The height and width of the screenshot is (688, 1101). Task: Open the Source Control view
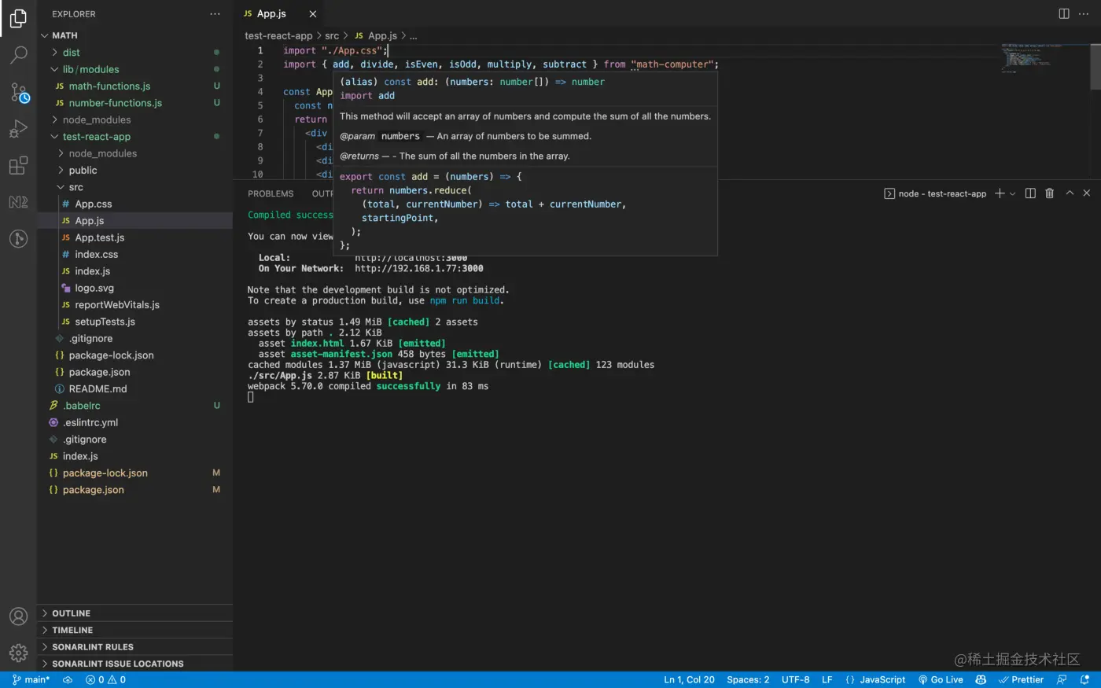(19, 93)
